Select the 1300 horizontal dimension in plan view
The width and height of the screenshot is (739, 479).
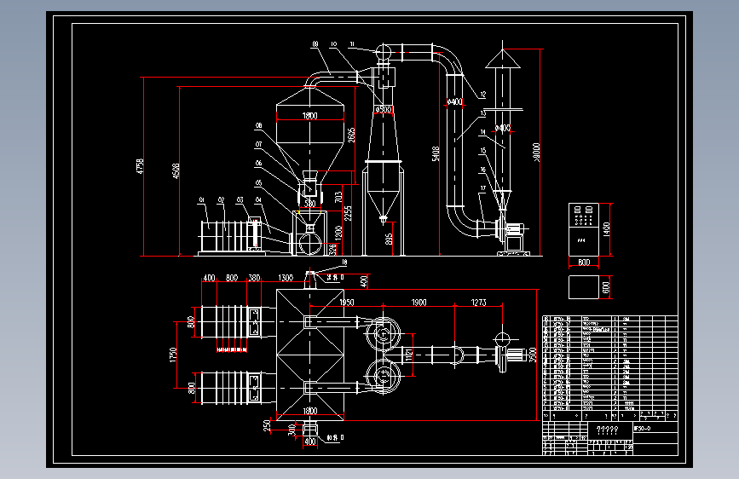286,278
